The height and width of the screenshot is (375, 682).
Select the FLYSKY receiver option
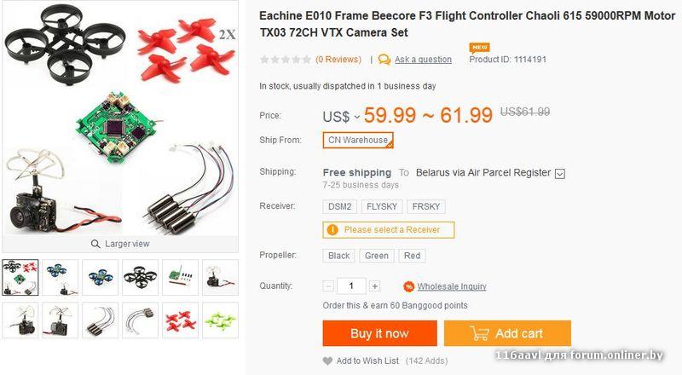click(x=382, y=206)
